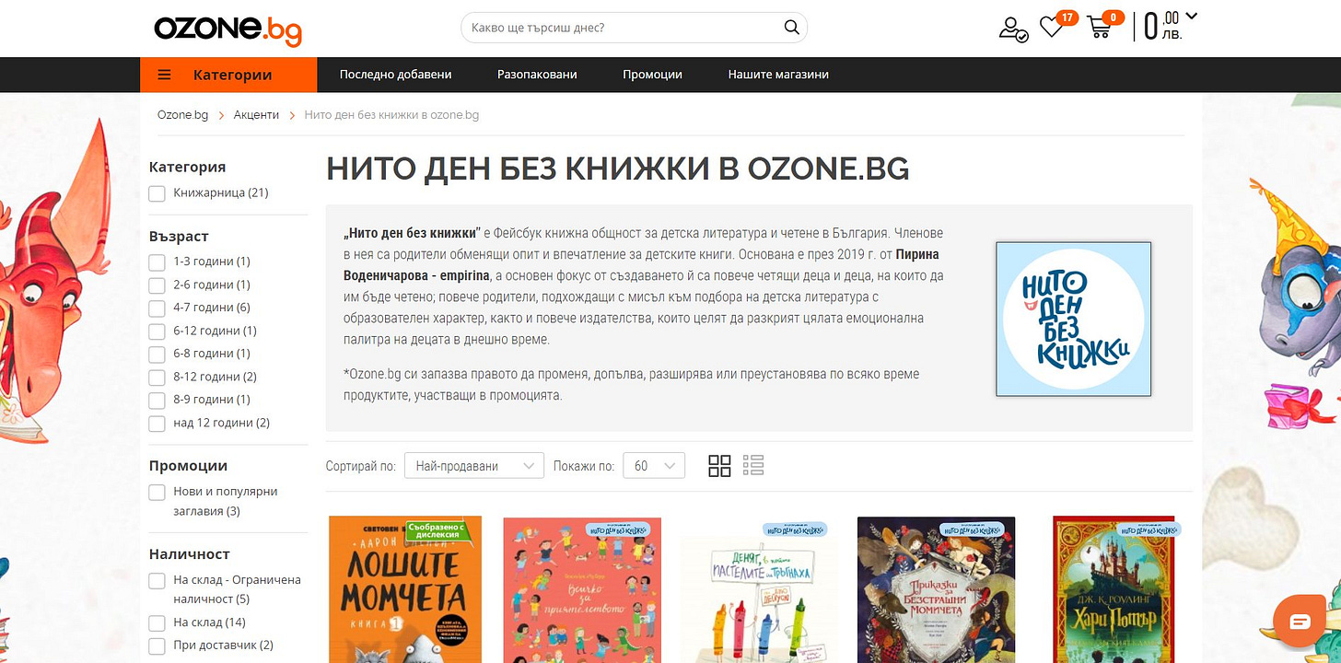This screenshot has width=1341, height=663.
Task: Open the Най-продавани sort dropdown
Action: (x=474, y=466)
